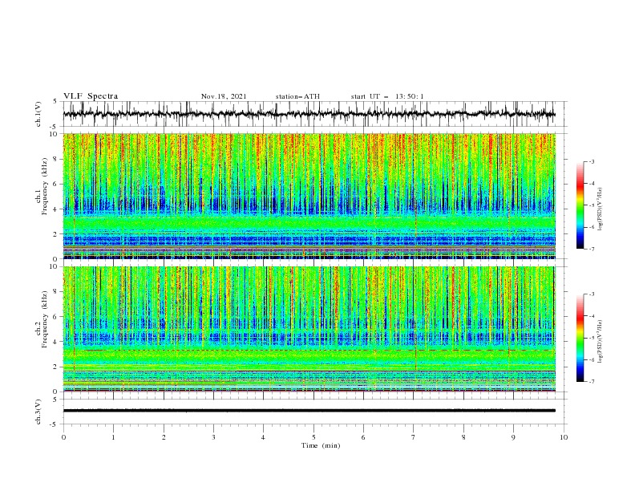Click the "VLF Spectra" title text

(91, 96)
